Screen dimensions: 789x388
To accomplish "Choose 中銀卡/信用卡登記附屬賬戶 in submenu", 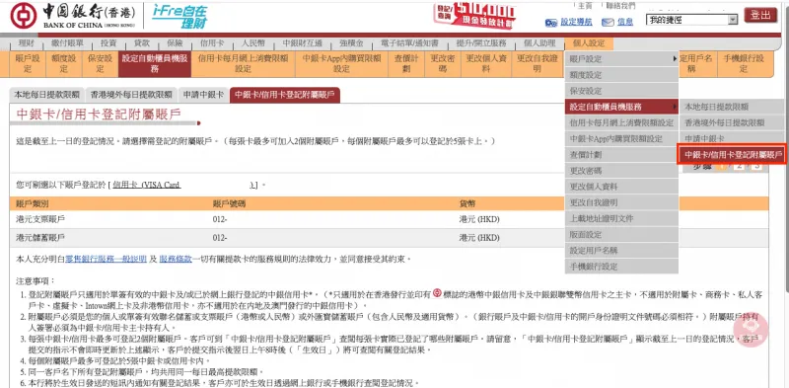I will (x=731, y=154).
